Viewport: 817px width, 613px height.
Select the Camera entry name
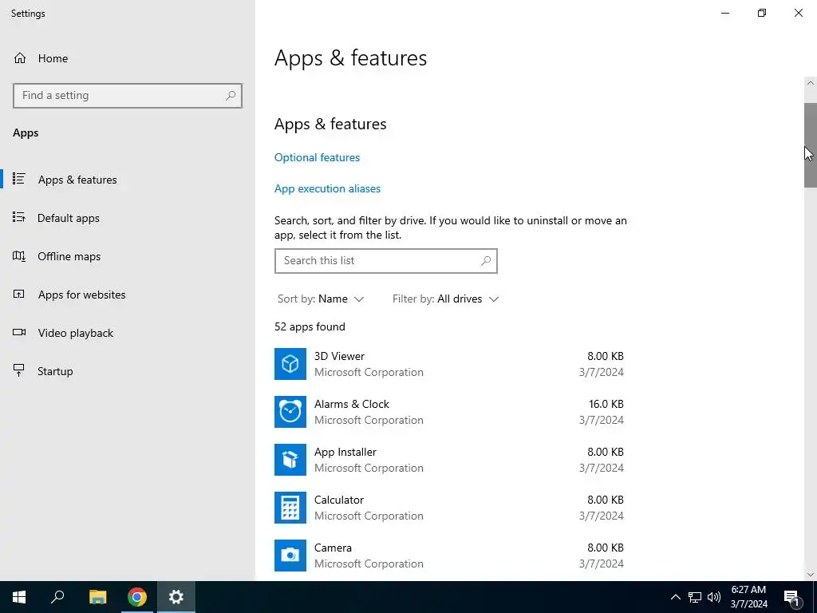coord(333,548)
